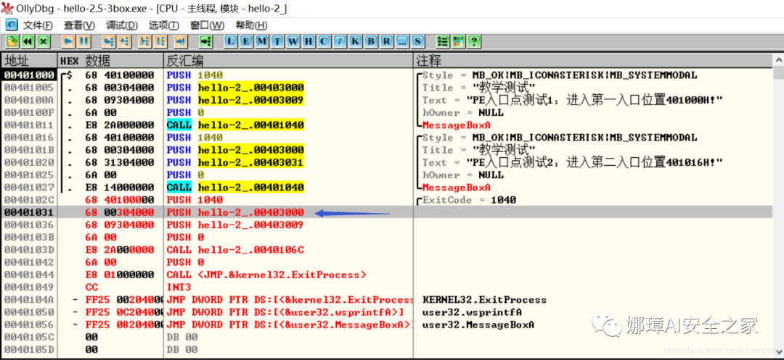This screenshot has height=360, width=784.
Task: Click the Step over icon
Action: [x=125, y=41]
